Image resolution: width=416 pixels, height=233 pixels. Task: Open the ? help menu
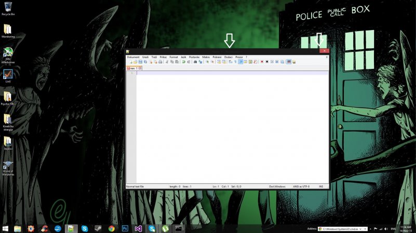tap(246, 57)
